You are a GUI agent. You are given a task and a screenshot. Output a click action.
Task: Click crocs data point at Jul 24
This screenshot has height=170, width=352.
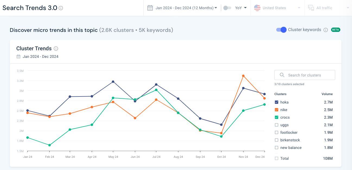[156, 90]
